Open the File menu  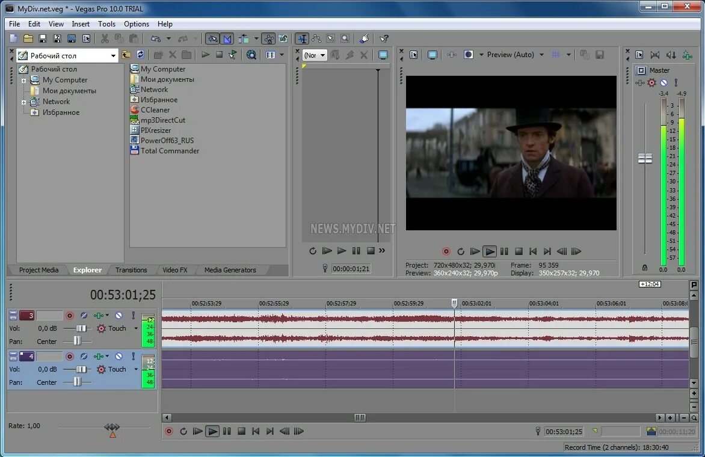(x=14, y=24)
